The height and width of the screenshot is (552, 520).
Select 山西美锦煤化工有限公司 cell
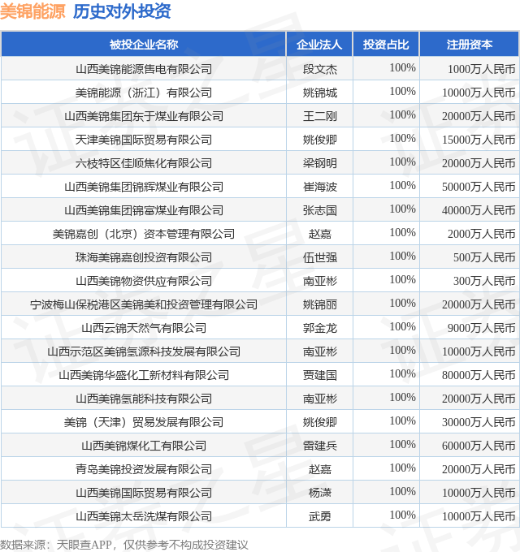pyautogui.click(x=144, y=446)
